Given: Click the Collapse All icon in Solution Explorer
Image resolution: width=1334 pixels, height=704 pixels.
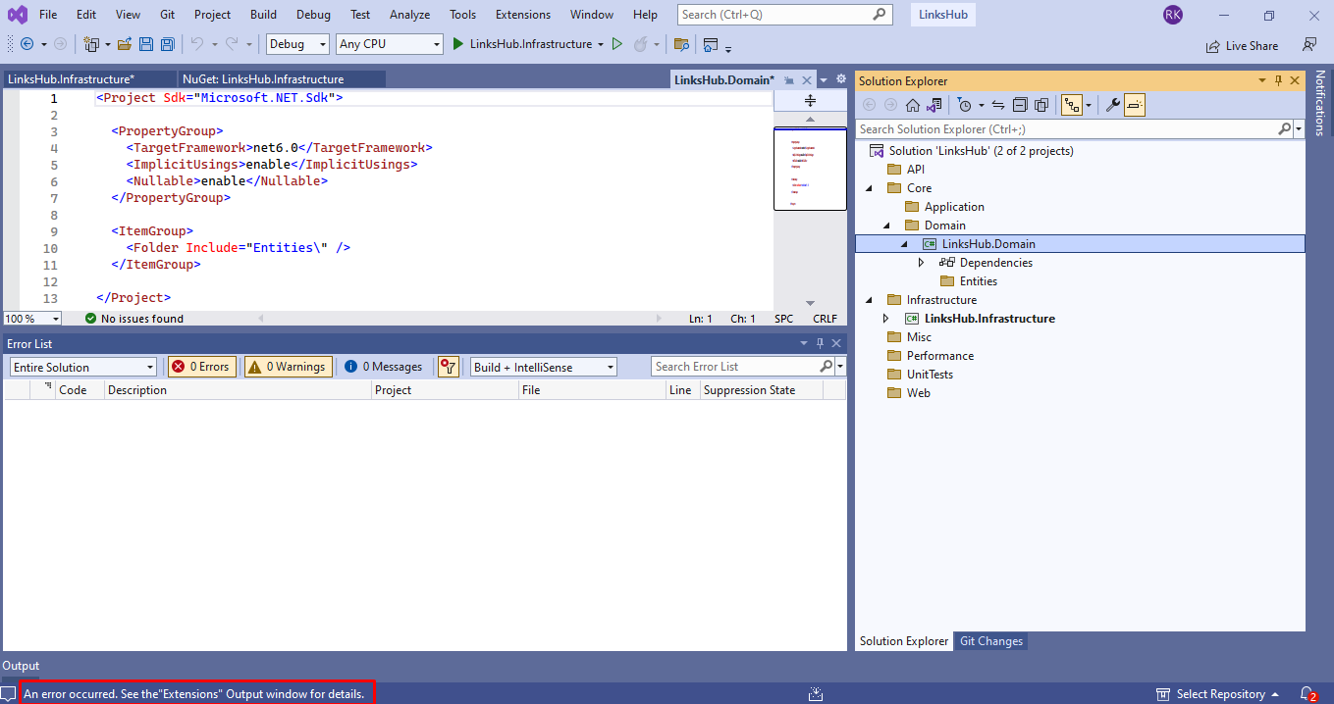Looking at the screenshot, I should pos(1020,105).
